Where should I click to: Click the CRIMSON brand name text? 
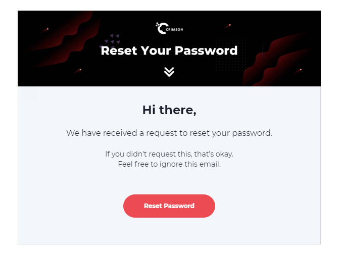[x=175, y=30]
